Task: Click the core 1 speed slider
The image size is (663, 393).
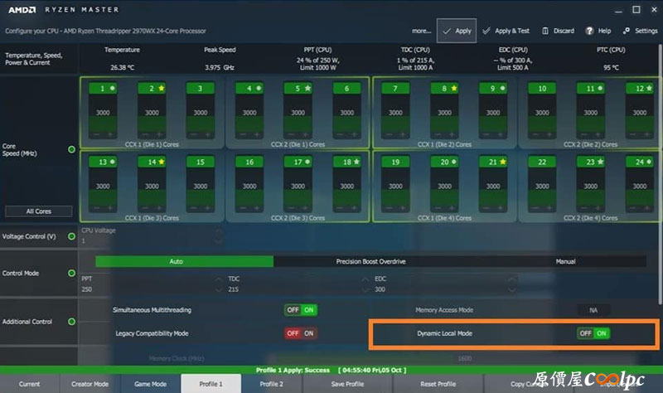Action: pos(103,114)
